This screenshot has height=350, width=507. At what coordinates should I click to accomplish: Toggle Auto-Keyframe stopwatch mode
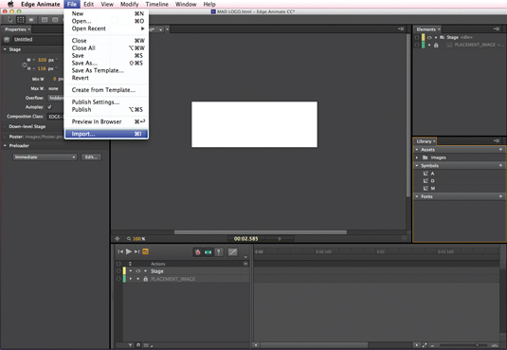pyautogui.click(x=197, y=252)
